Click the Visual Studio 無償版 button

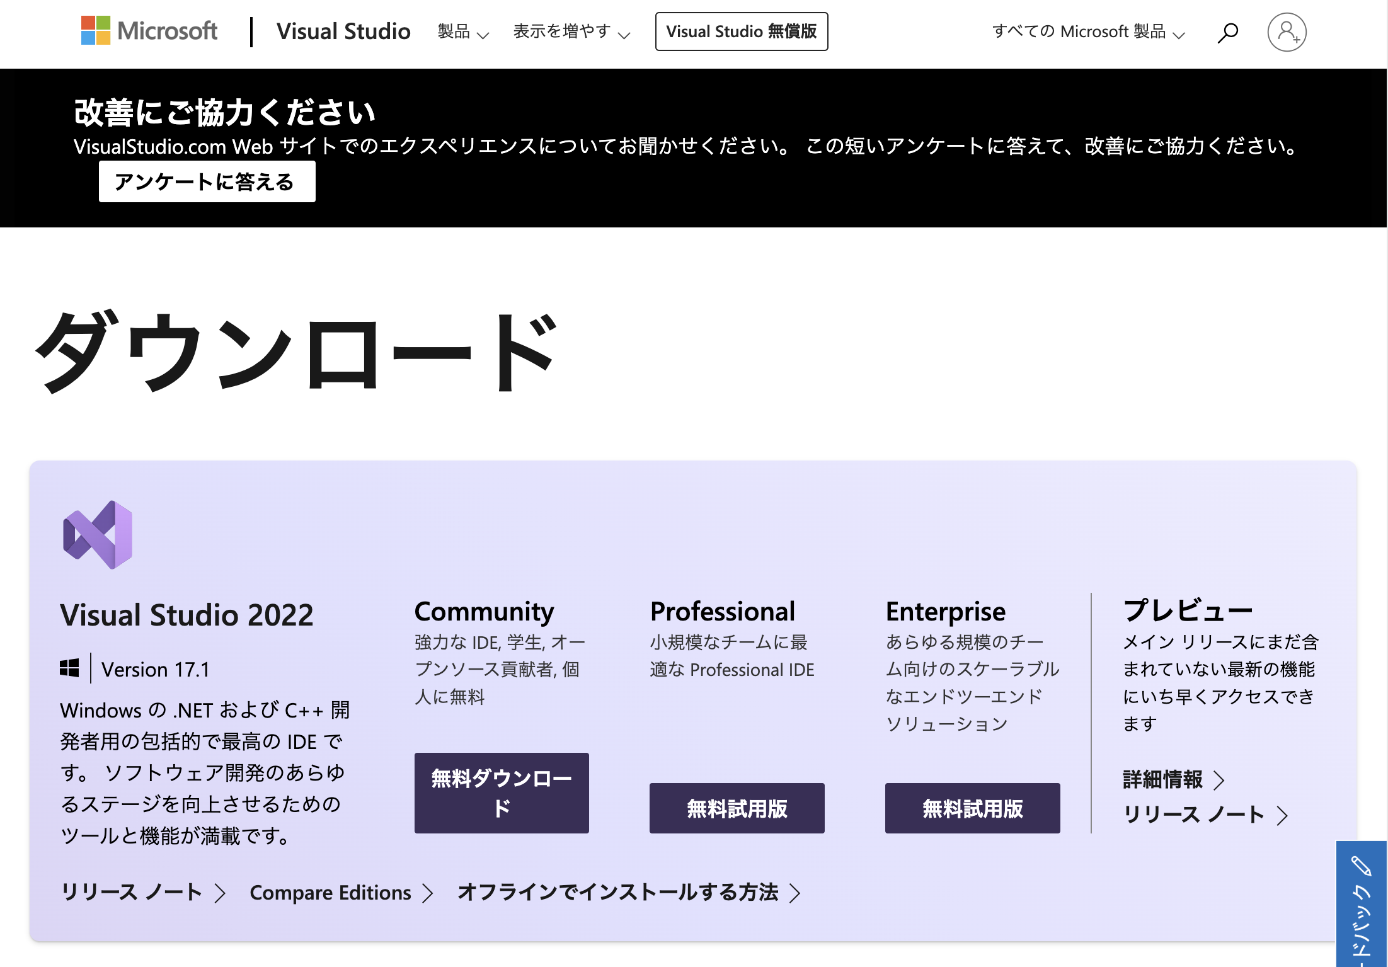pos(742,31)
